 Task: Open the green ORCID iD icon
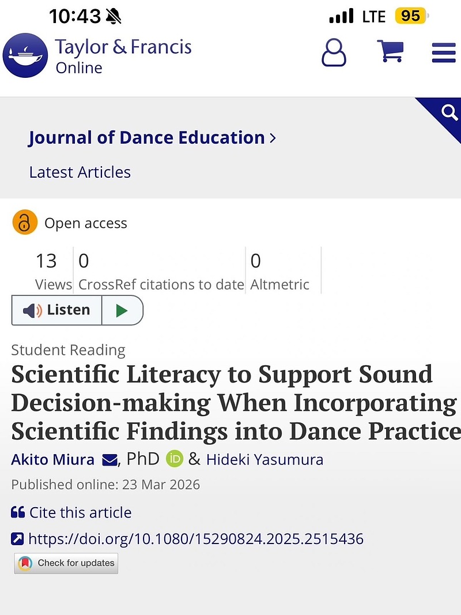click(x=174, y=459)
